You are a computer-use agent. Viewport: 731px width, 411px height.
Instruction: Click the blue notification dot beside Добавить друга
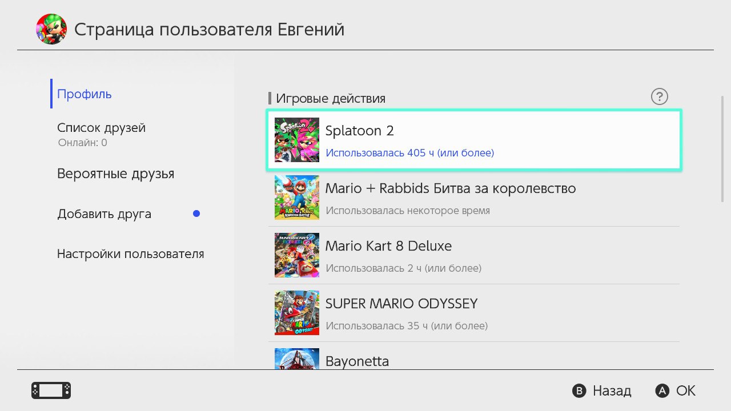pyautogui.click(x=196, y=214)
